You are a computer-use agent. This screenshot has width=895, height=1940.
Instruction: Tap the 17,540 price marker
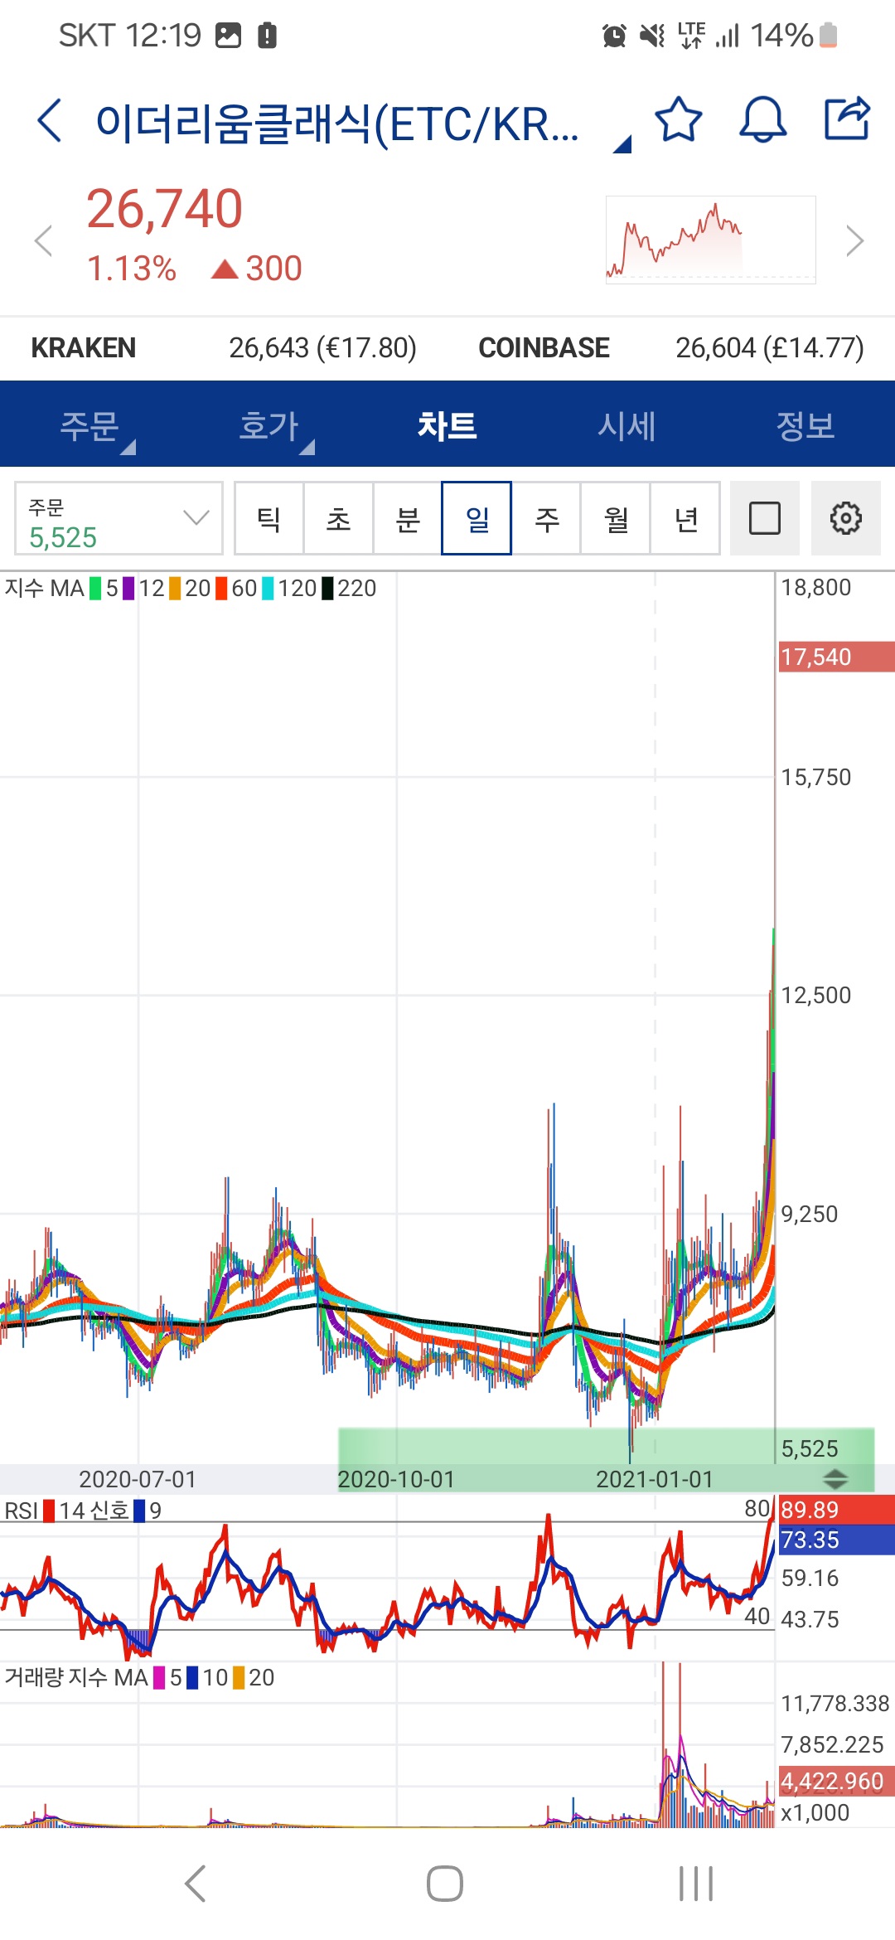tap(836, 657)
